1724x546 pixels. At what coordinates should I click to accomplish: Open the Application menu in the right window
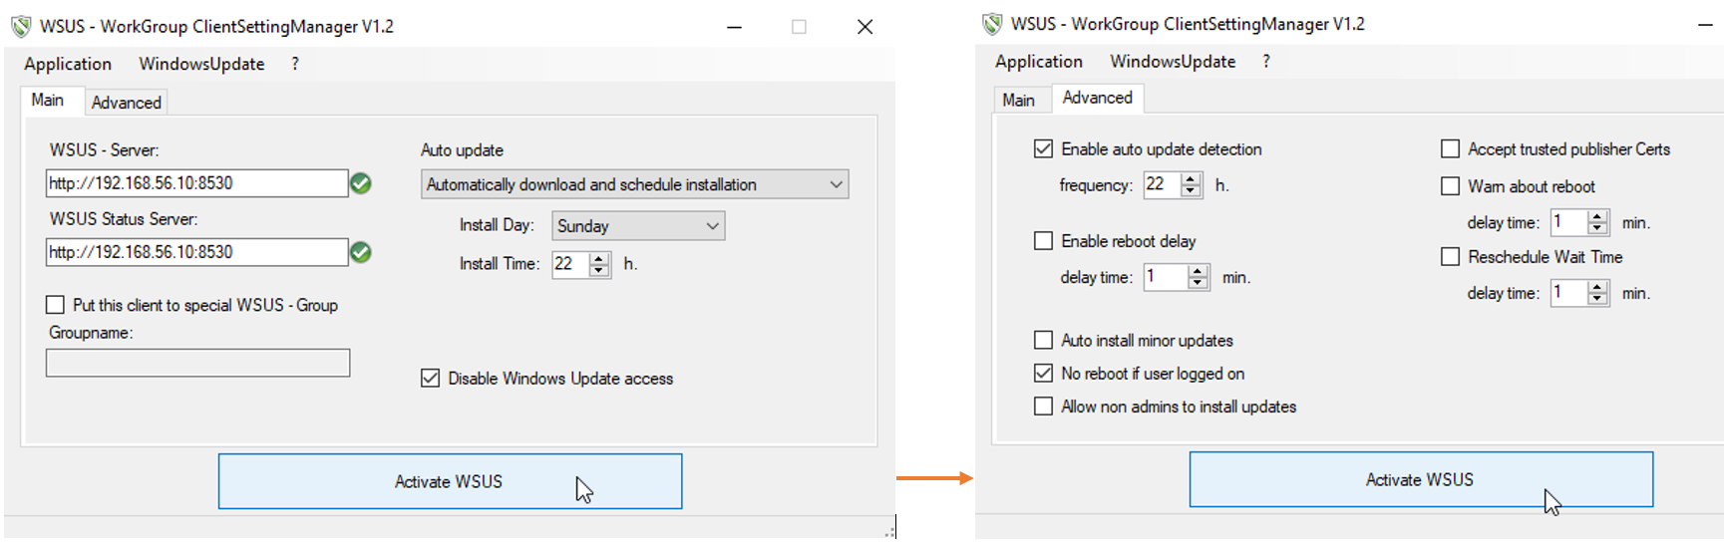[1039, 62]
